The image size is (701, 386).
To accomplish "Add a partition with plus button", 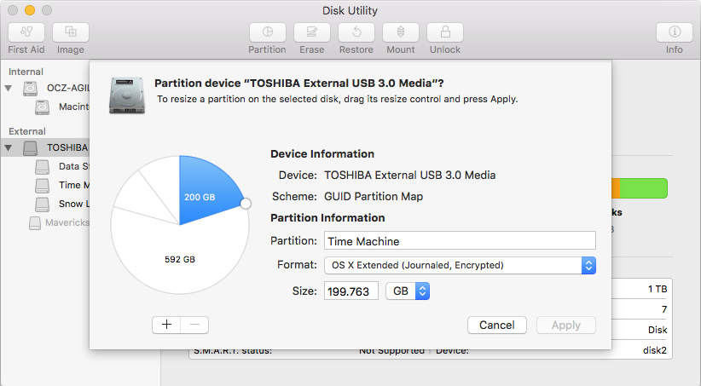I will point(166,325).
